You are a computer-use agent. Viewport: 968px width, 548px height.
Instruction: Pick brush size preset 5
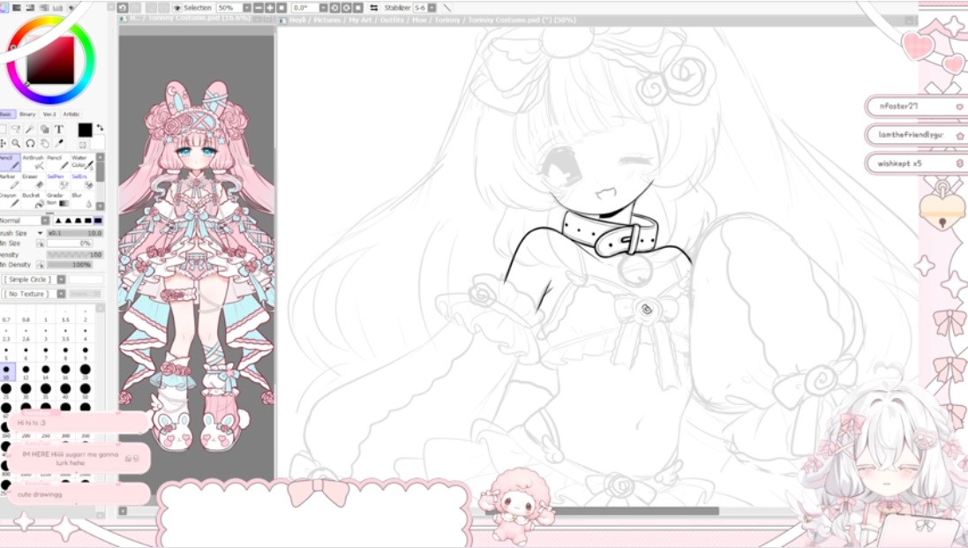pos(6,353)
